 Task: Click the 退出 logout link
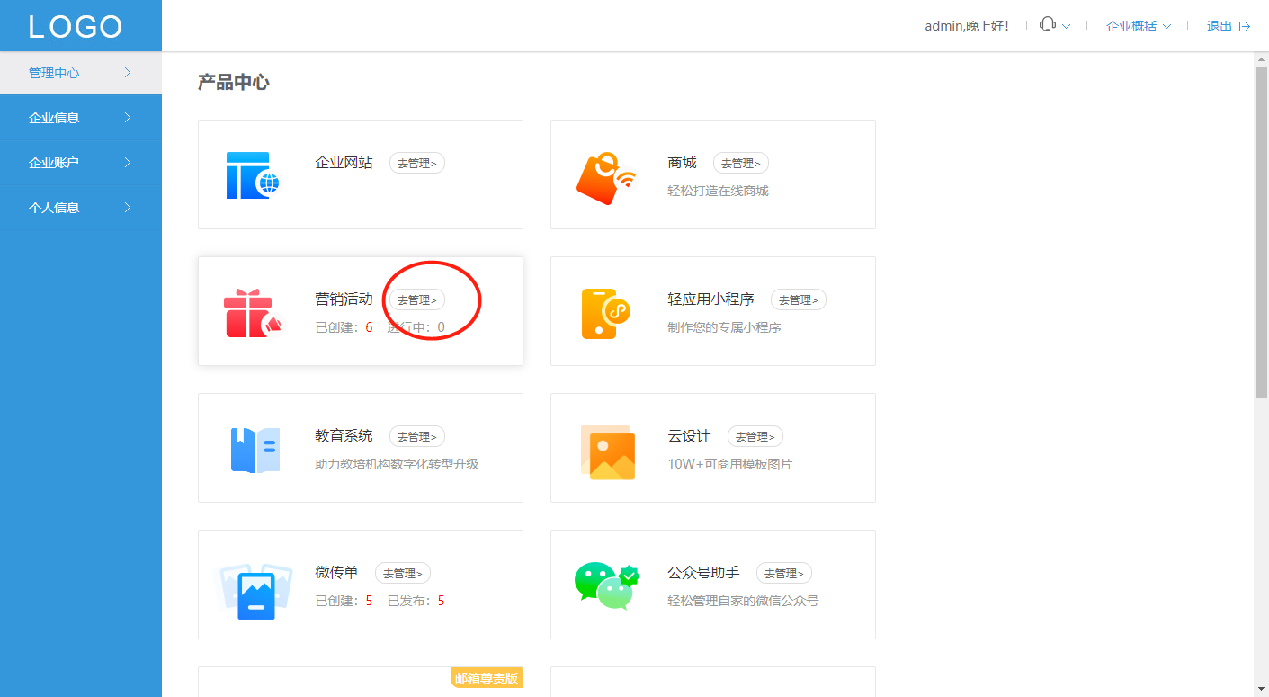pyautogui.click(x=1220, y=26)
